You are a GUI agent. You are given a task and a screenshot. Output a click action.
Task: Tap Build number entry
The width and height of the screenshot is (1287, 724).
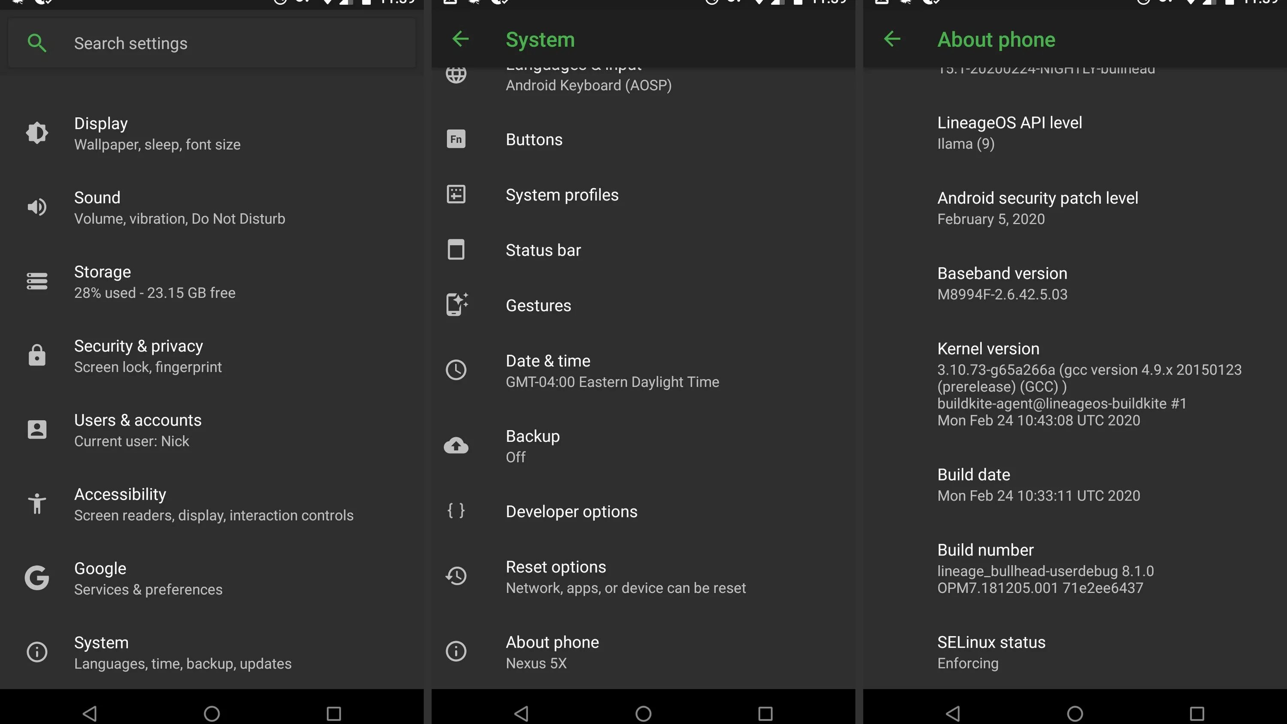[1075, 569]
